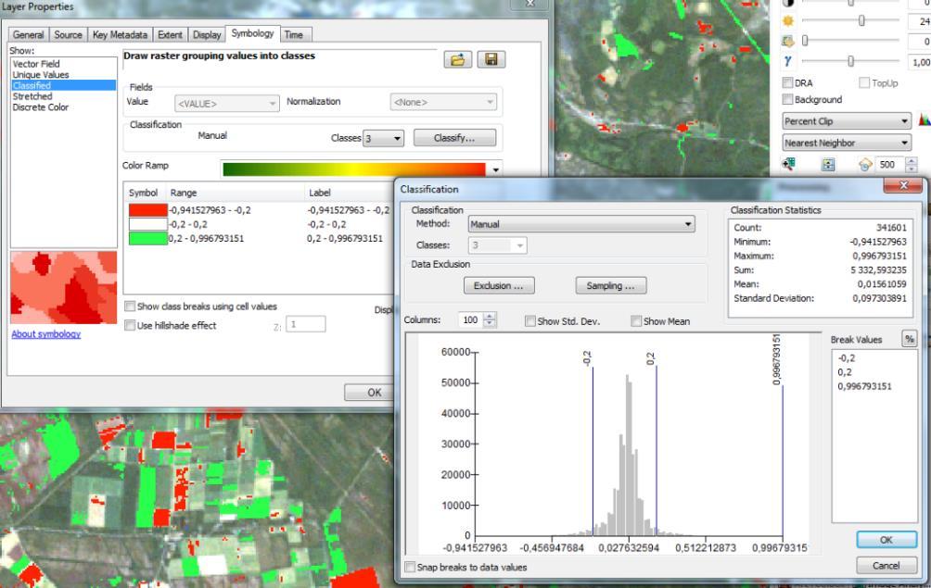Click OK in Layer Properties

tap(374, 393)
